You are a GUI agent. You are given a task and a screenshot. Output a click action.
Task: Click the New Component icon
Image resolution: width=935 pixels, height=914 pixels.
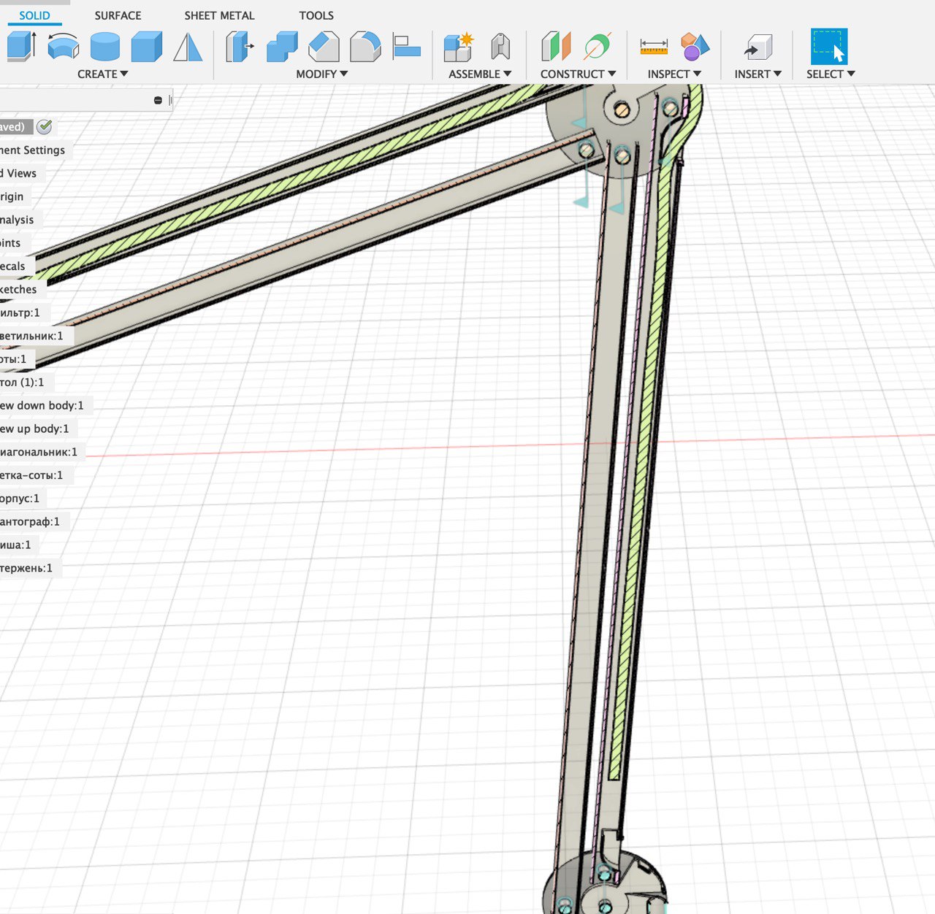tap(459, 47)
